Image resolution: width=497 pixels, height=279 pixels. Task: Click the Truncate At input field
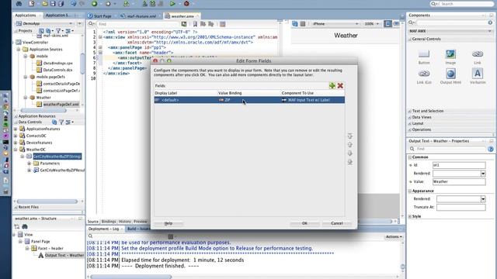461,207
